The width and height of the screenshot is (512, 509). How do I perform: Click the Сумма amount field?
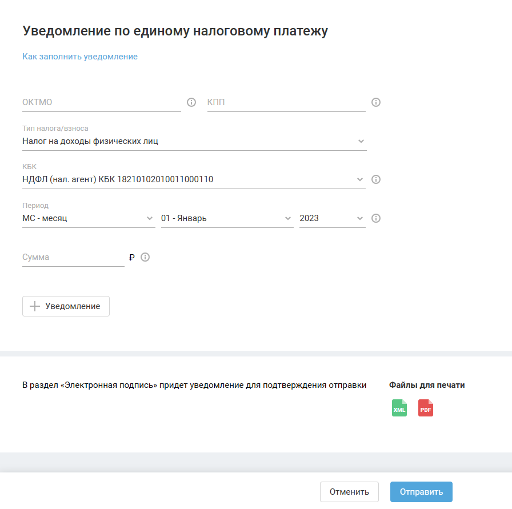[x=73, y=257]
